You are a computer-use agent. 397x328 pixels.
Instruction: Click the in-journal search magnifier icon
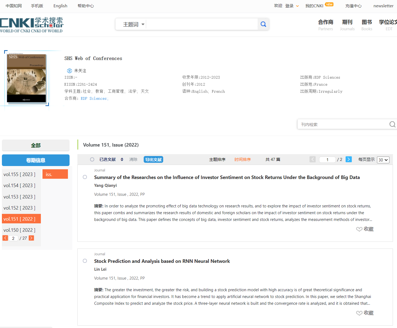pyautogui.click(x=392, y=124)
